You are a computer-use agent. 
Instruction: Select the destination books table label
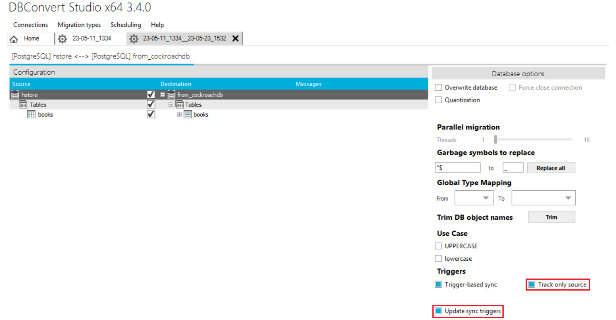(201, 115)
